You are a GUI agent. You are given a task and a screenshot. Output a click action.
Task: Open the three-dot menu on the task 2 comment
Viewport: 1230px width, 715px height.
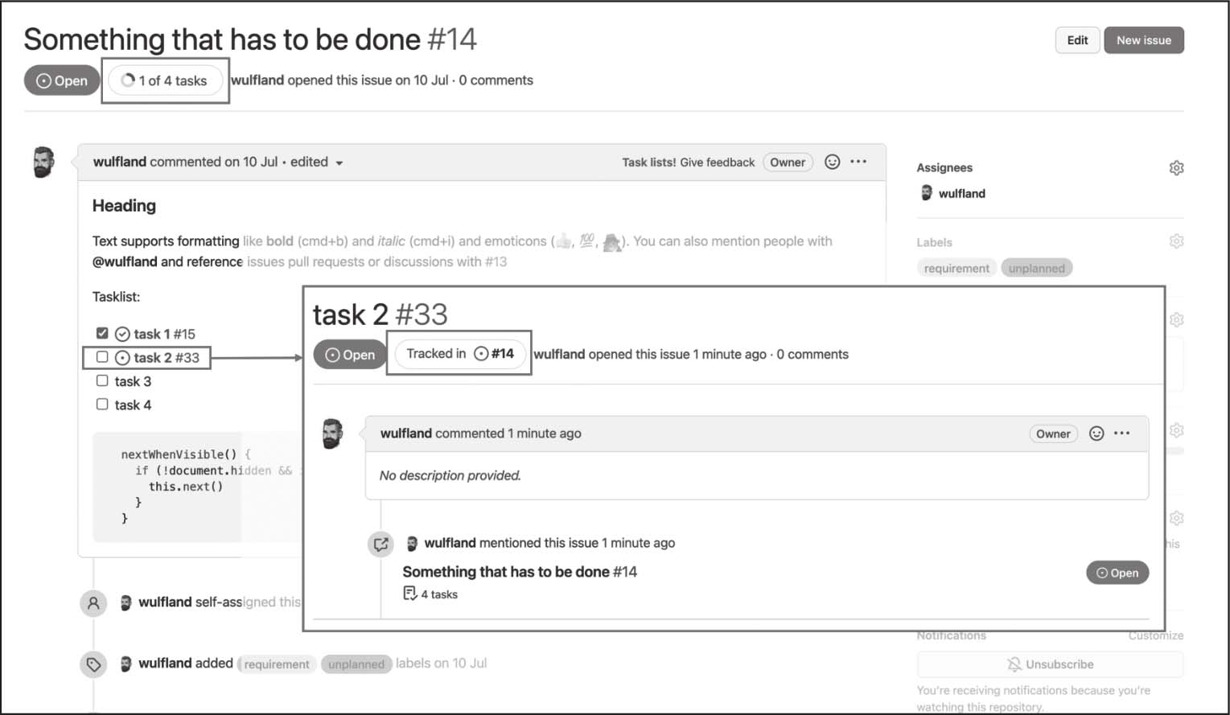point(1122,434)
